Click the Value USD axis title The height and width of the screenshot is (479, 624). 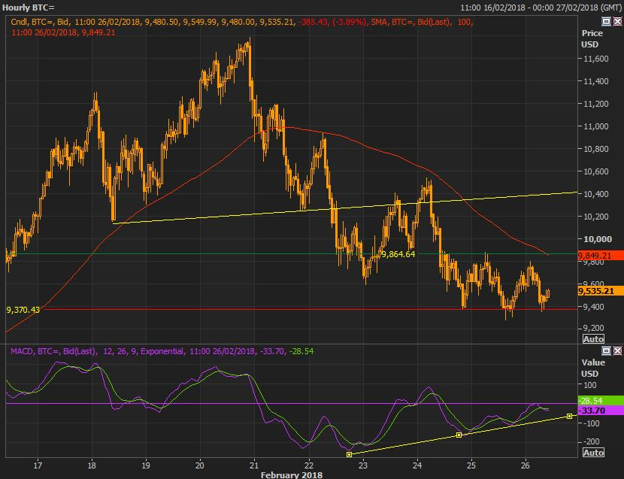pyautogui.click(x=593, y=368)
